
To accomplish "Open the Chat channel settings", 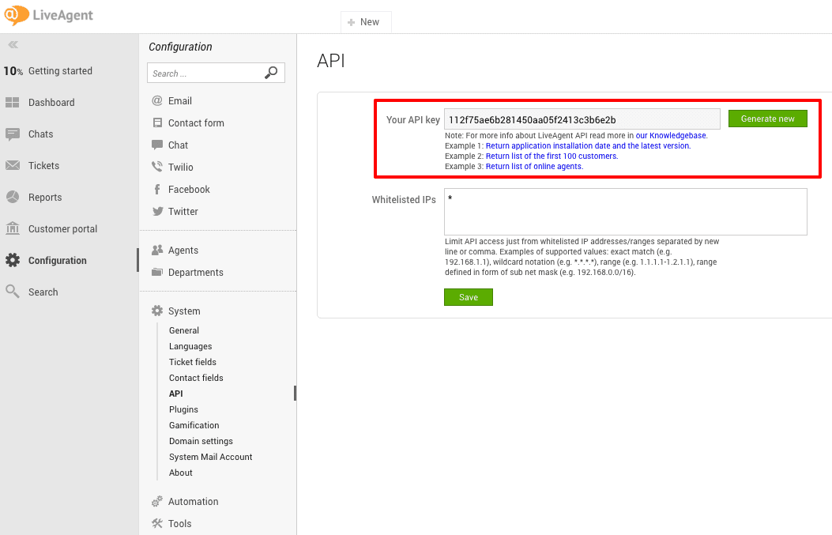I will pyautogui.click(x=177, y=145).
